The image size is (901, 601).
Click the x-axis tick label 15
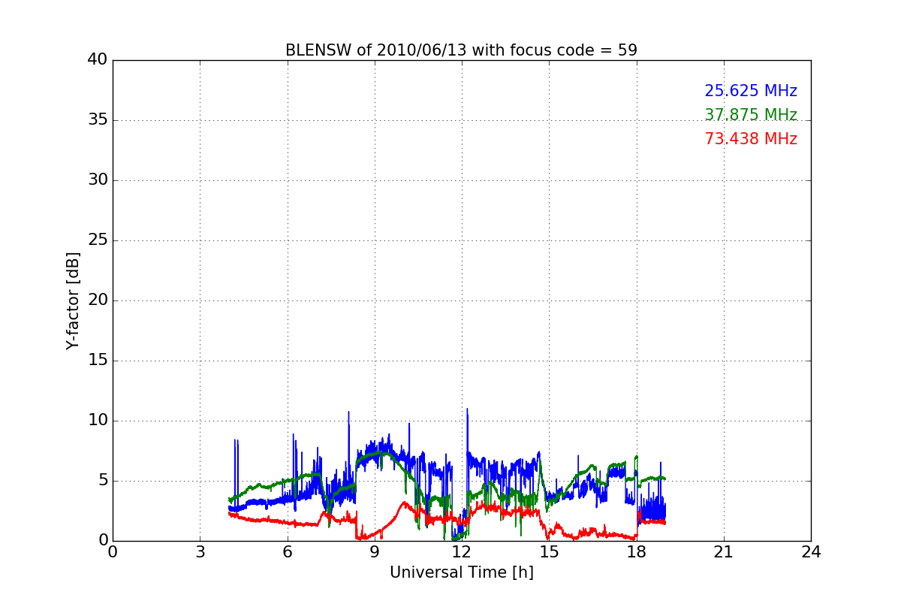pyautogui.click(x=549, y=552)
